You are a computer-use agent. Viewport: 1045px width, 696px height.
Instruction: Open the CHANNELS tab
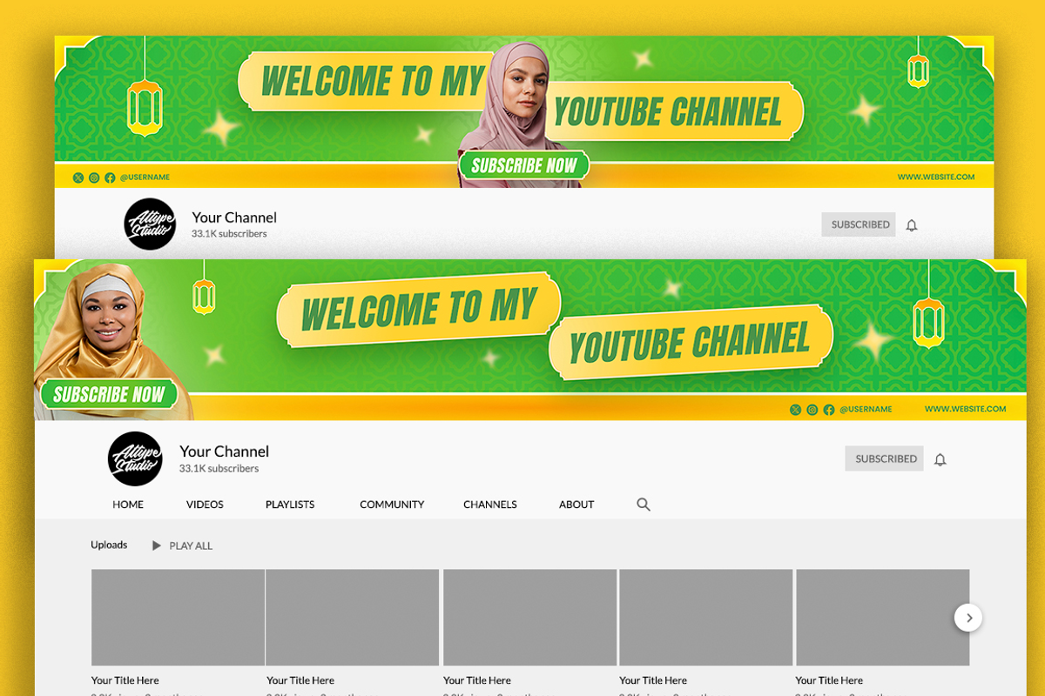click(490, 505)
